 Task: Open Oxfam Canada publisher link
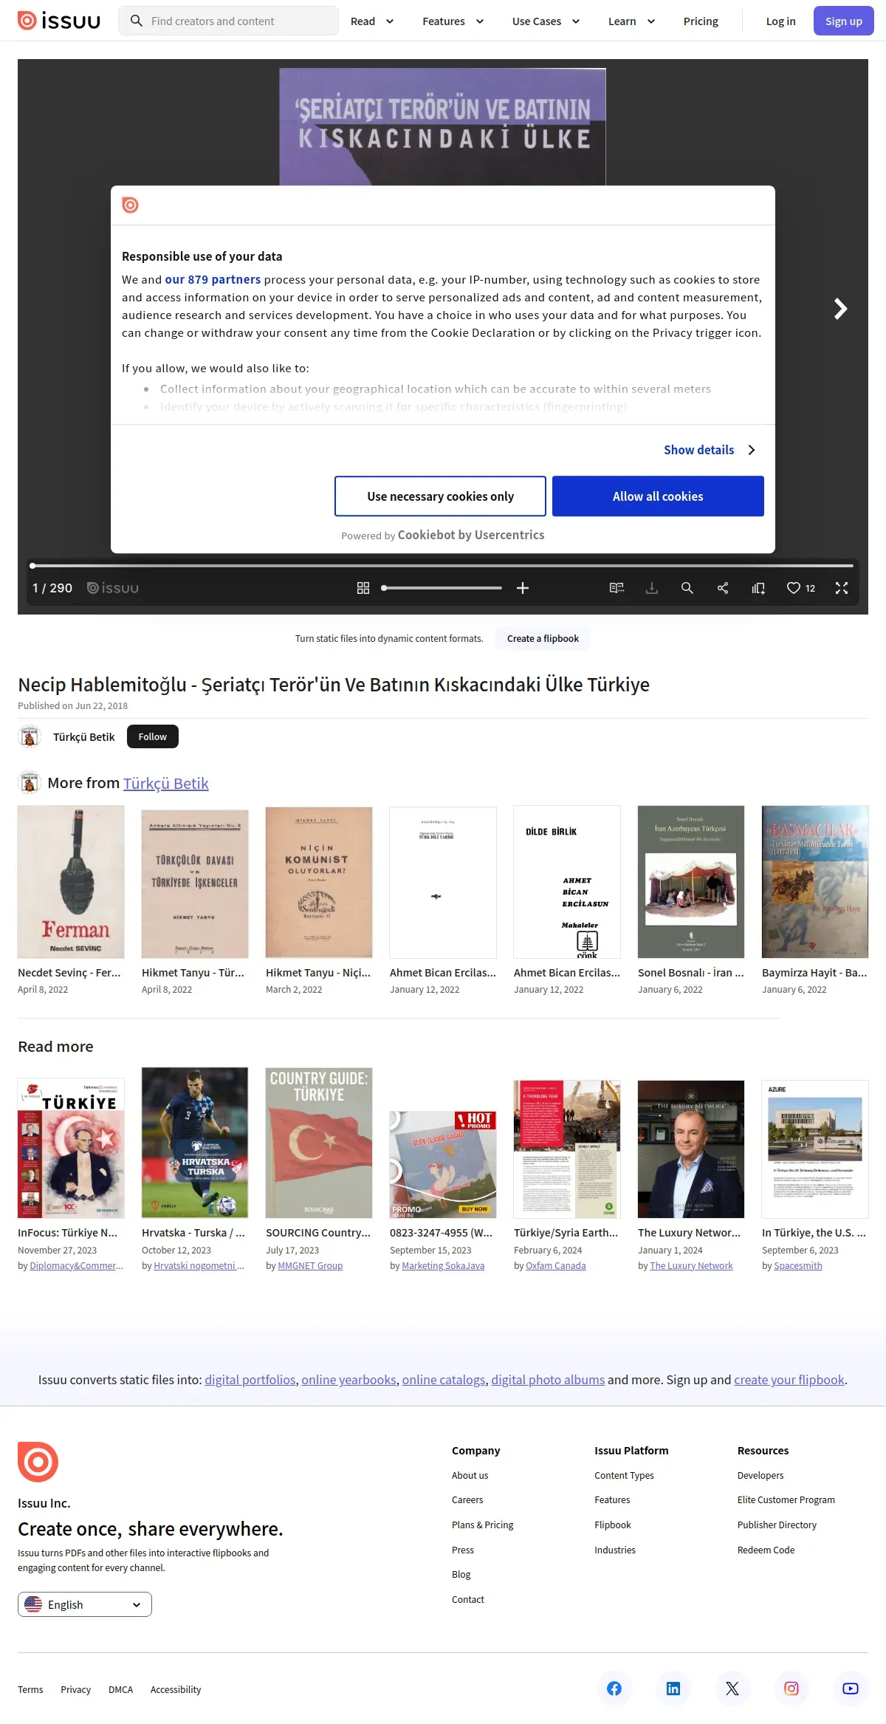coord(556,1265)
